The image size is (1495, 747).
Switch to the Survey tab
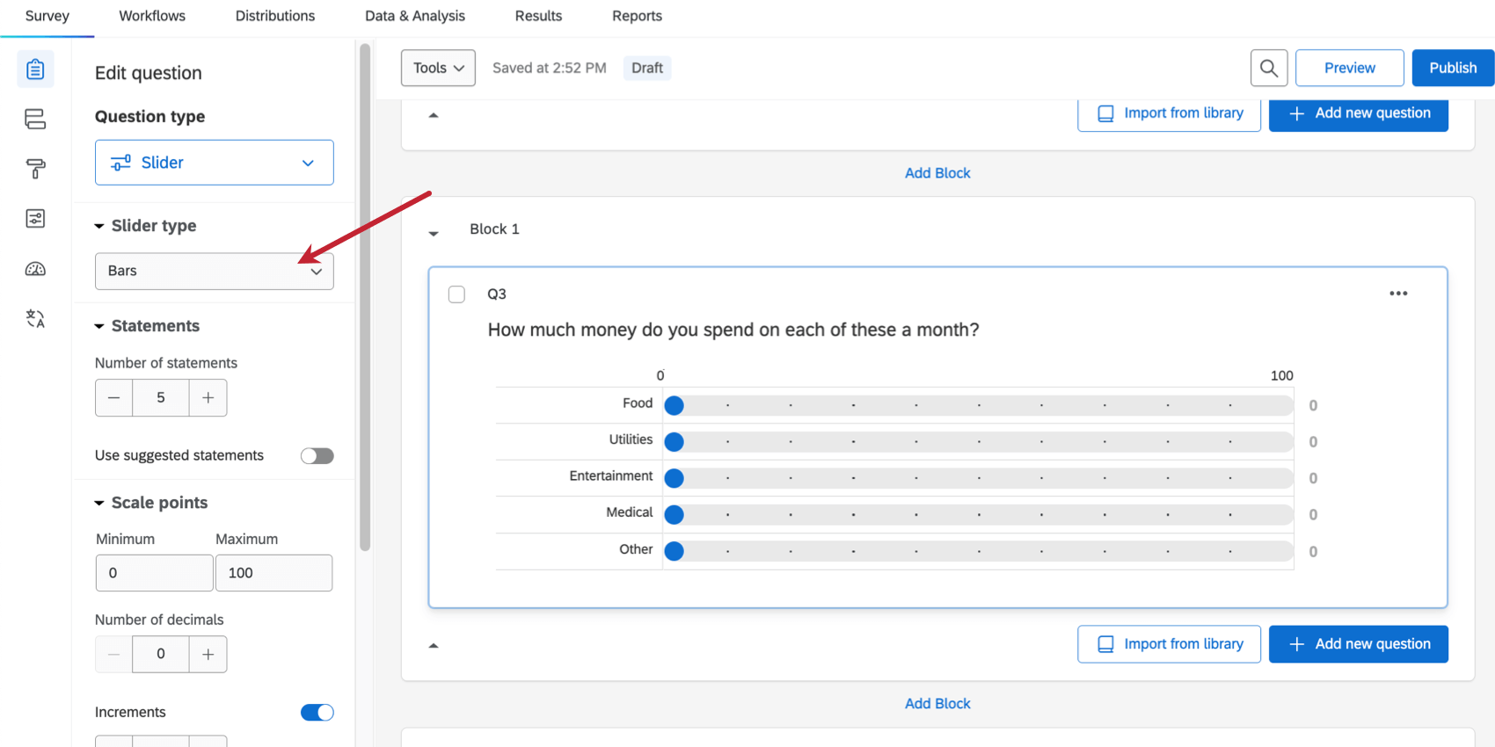47,16
